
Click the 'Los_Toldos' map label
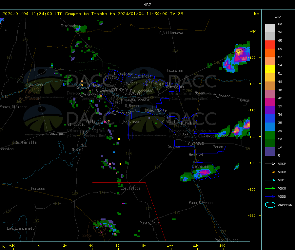[130, 188]
